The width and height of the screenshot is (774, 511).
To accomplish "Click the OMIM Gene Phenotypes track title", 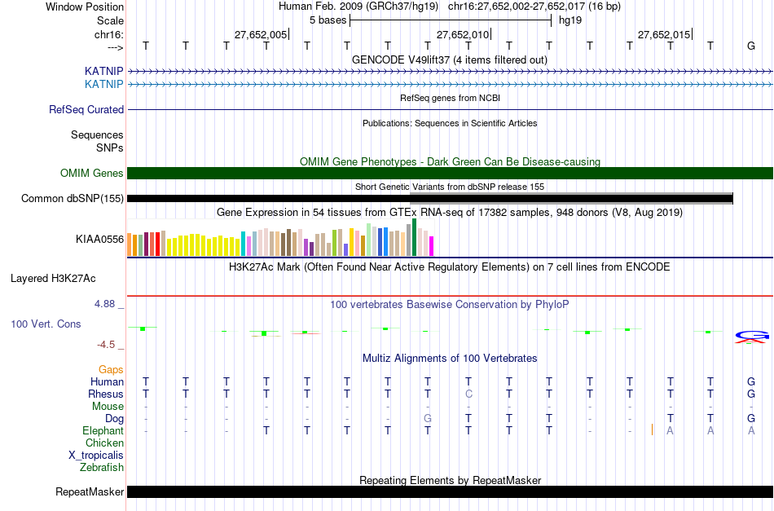I will [450, 161].
